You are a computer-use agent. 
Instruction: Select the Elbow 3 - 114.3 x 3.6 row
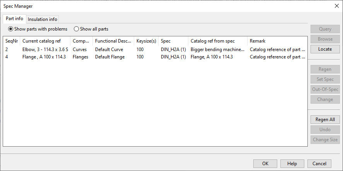point(45,50)
